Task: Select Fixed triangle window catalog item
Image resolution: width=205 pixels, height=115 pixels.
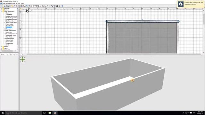Action: click(12, 23)
